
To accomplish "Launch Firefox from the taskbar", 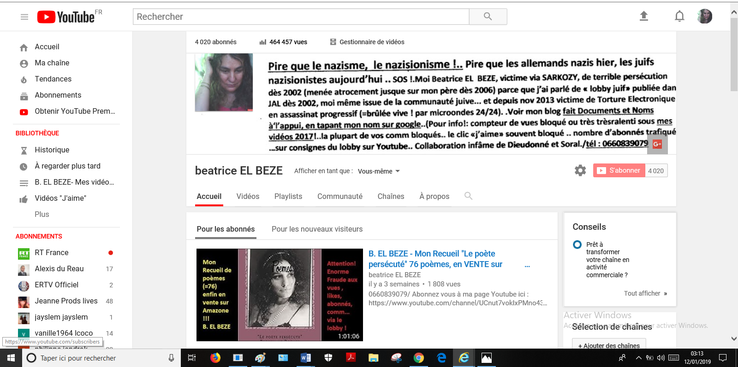I will click(x=215, y=358).
